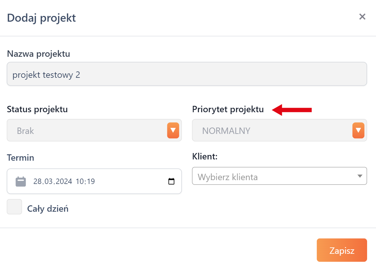
Task: Click the orange arrow on Status projektu
Action: click(x=173, y=130)
